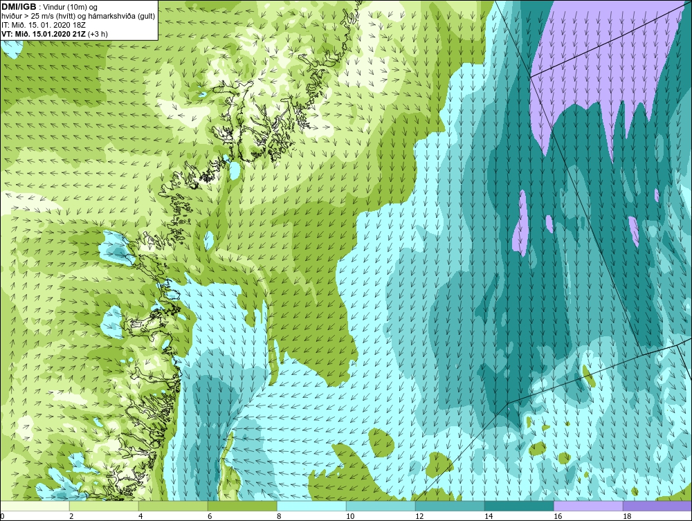Click the "IT: Mið. 15. 01. 2020 18Z" line
692x521 pixels.
coord(44,25)
